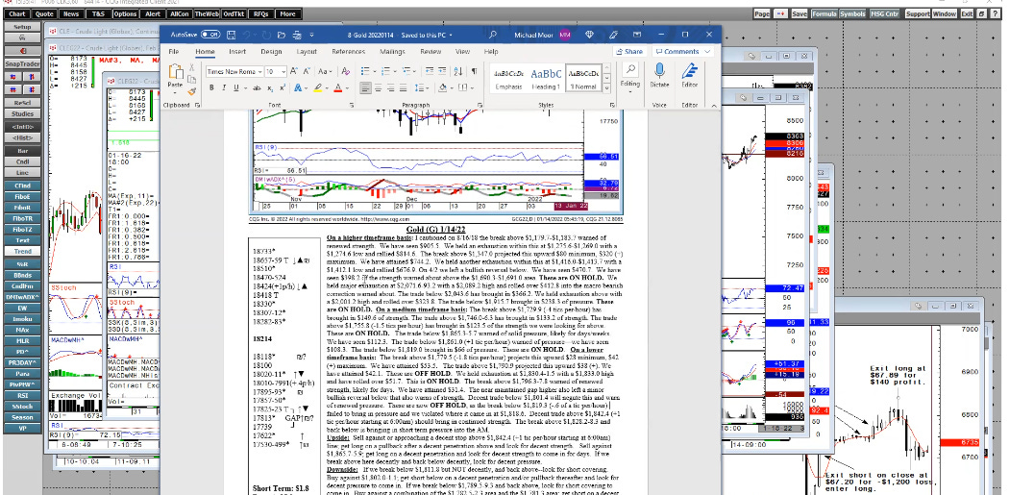Viewport: 1009px width, 495px height.
Task: Open the File menu in Word
Action: (174, 52)
